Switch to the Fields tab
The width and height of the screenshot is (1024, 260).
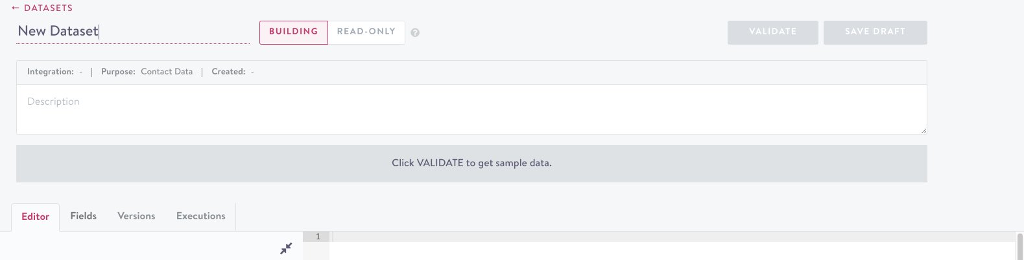point(84,216)
